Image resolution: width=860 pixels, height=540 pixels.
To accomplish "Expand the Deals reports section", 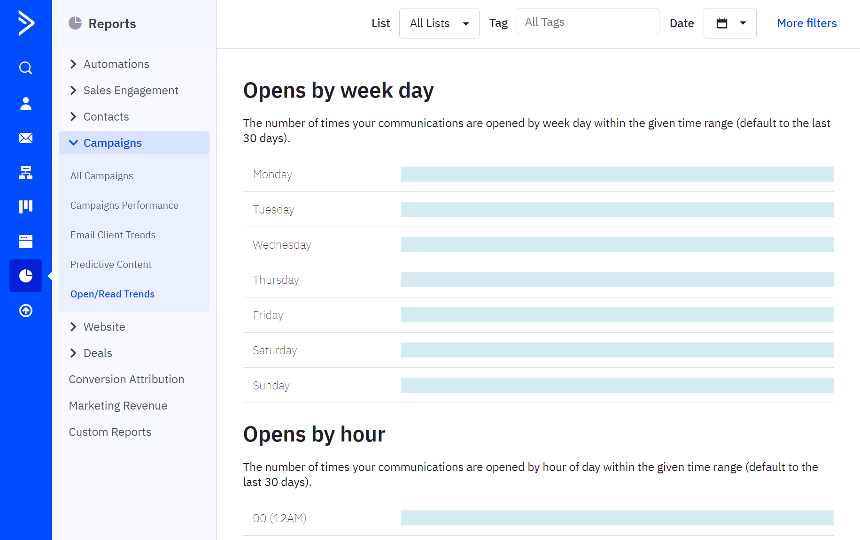I will 90,353.
